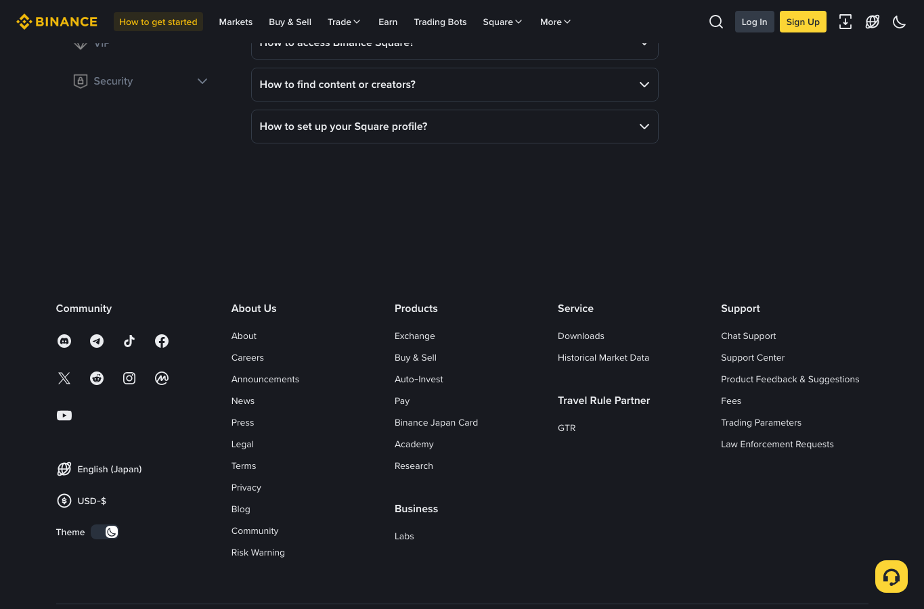Open the Risk Warning link
924x609 pixels.
258,552
